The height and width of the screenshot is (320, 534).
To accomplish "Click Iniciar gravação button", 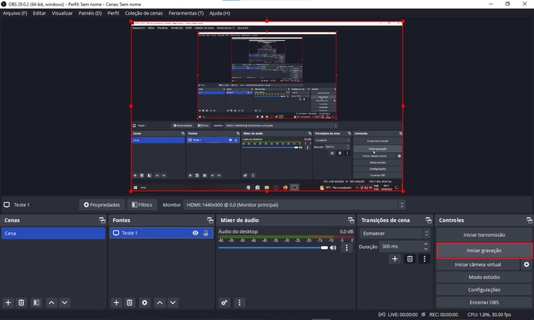I will click(x=484, y=250).
